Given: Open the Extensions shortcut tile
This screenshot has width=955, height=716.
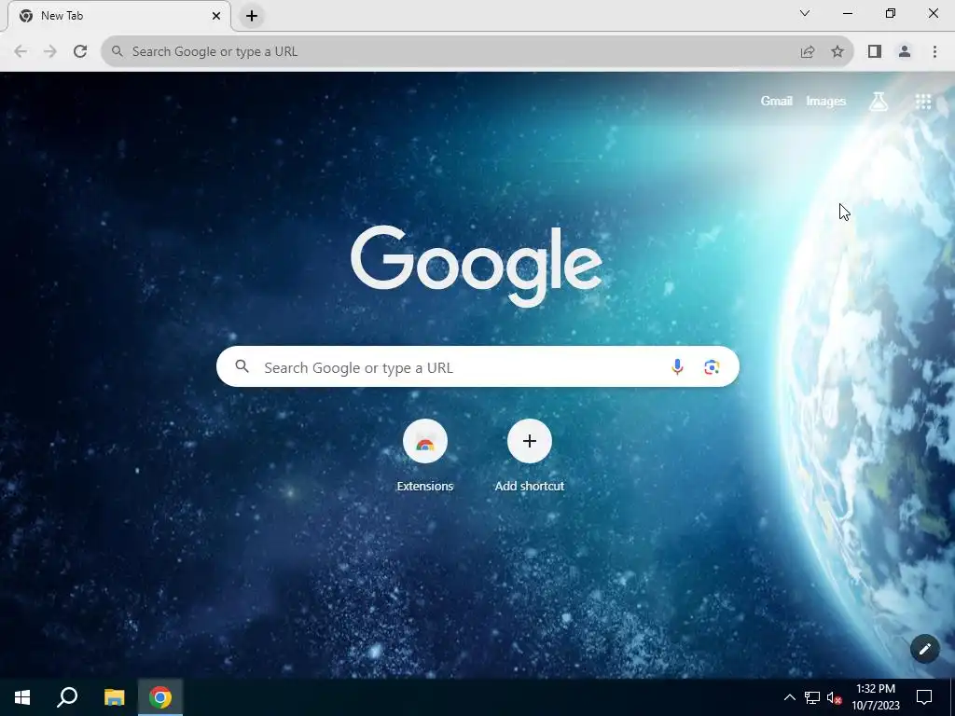Looking at the screenshot, I should [x=425, y=441].
